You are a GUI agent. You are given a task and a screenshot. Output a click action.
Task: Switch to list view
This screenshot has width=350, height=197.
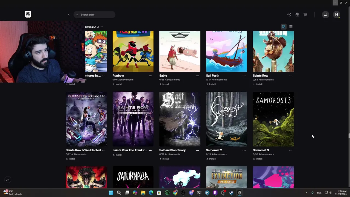tap(291, 27)
